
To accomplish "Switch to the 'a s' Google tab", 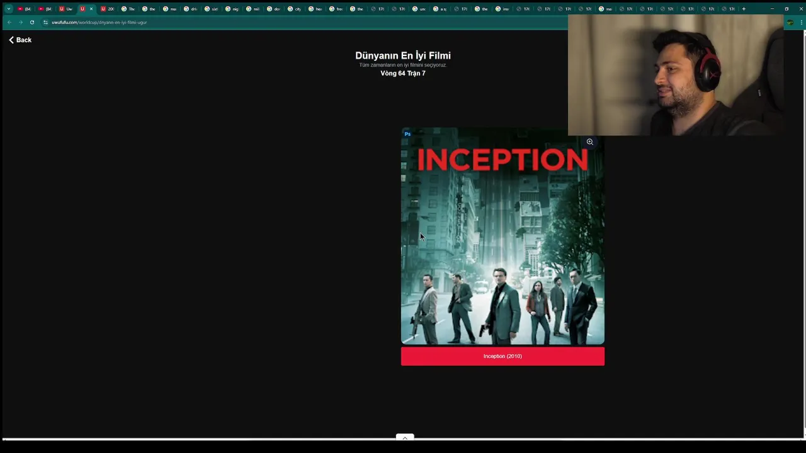I will [x=440, y=9].
